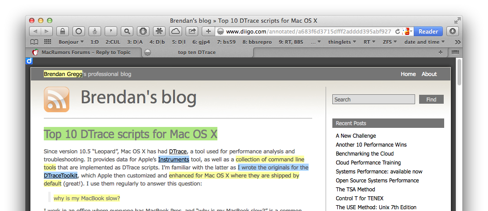Open Top Sites grid icon
Screen dimensions: 488x211
pyautogui.click(x=47, y=42)
